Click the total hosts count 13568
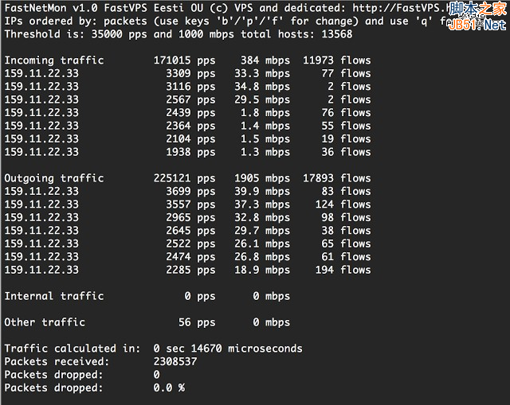510x405 pixels. (x=335, y=34)
